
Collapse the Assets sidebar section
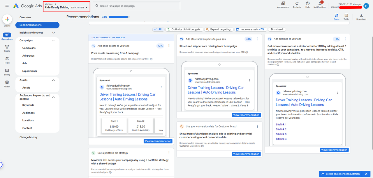pos(53,80)
